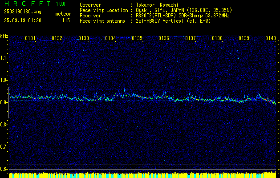Select the 0.9 frequency axis label
Viewport: 280px width, 178px height.
pos(4,102)
